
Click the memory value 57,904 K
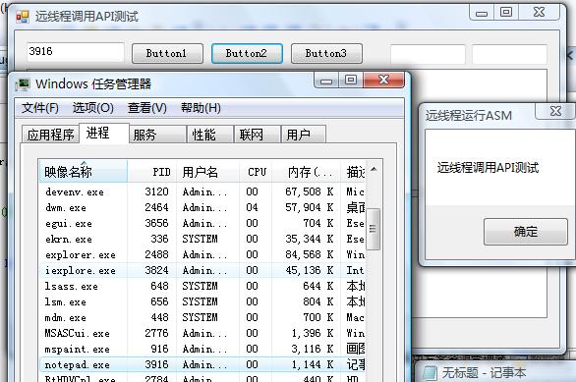click(x=310, y=207)
